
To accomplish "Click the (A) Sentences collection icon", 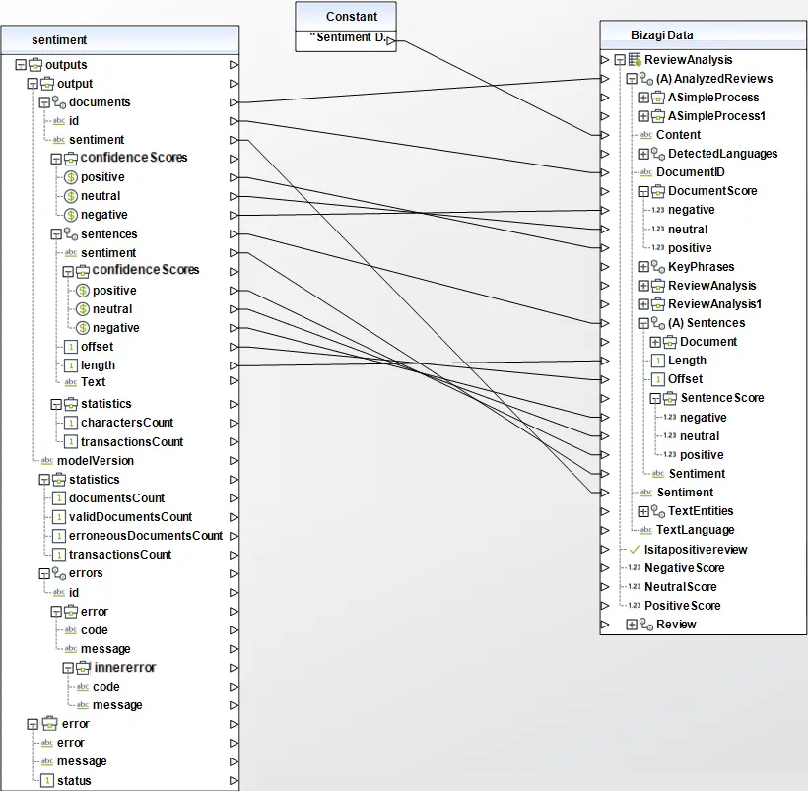I will (658, 323).
